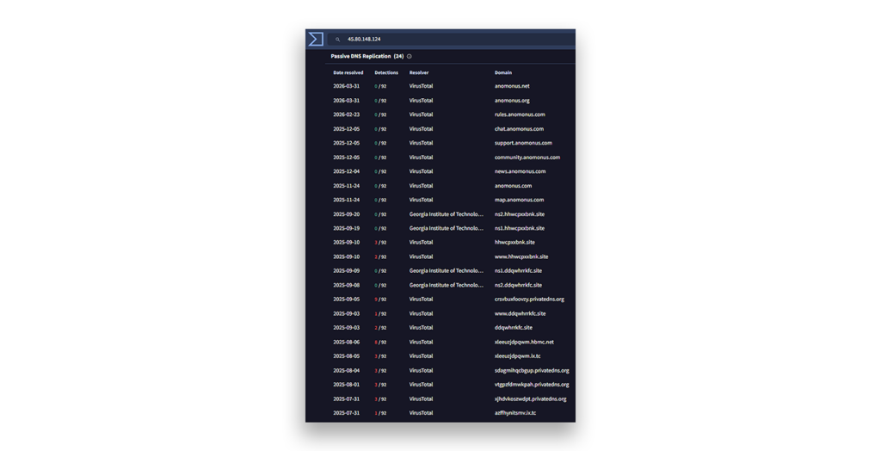The height and width of the screenshot is (451, 881).
Task: Click VirusTotal resolver in xleeuzjdpqwm.hbmc.net row
Action: (x=421, y=342)
